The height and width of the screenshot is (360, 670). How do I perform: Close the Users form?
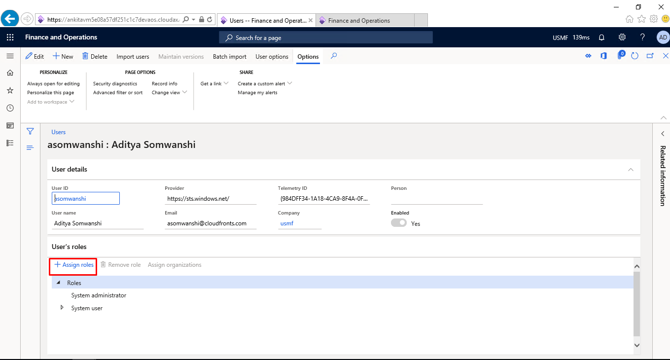pyautogui.click(x=665, y=56)
